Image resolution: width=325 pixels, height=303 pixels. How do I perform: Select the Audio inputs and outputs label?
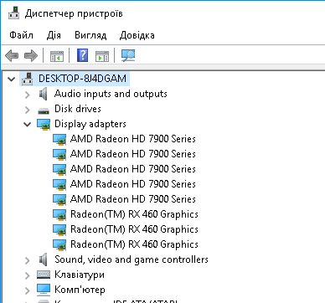[x=111, y=94]
